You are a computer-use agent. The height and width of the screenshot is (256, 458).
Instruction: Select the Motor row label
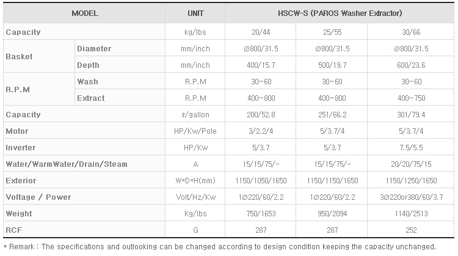point(17,131)
